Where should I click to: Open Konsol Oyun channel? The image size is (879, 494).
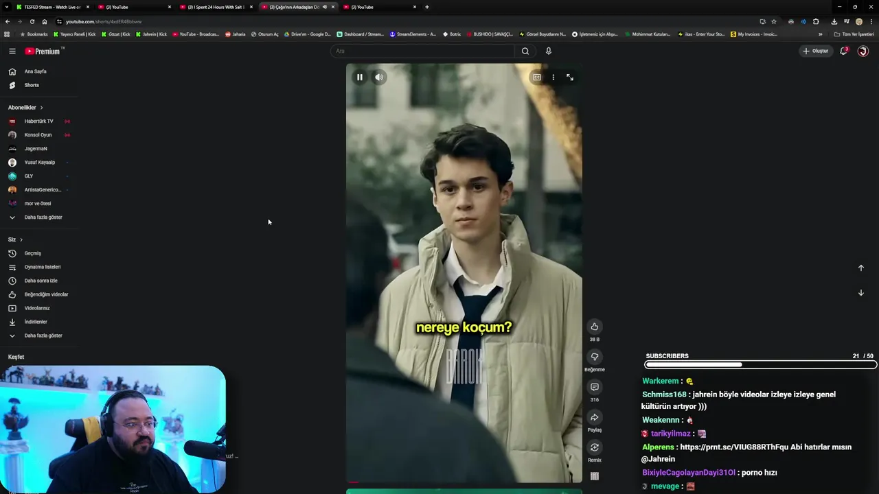tap(38, 135)
